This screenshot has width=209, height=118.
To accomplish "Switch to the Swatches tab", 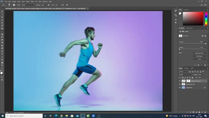I will coord(186,10).
